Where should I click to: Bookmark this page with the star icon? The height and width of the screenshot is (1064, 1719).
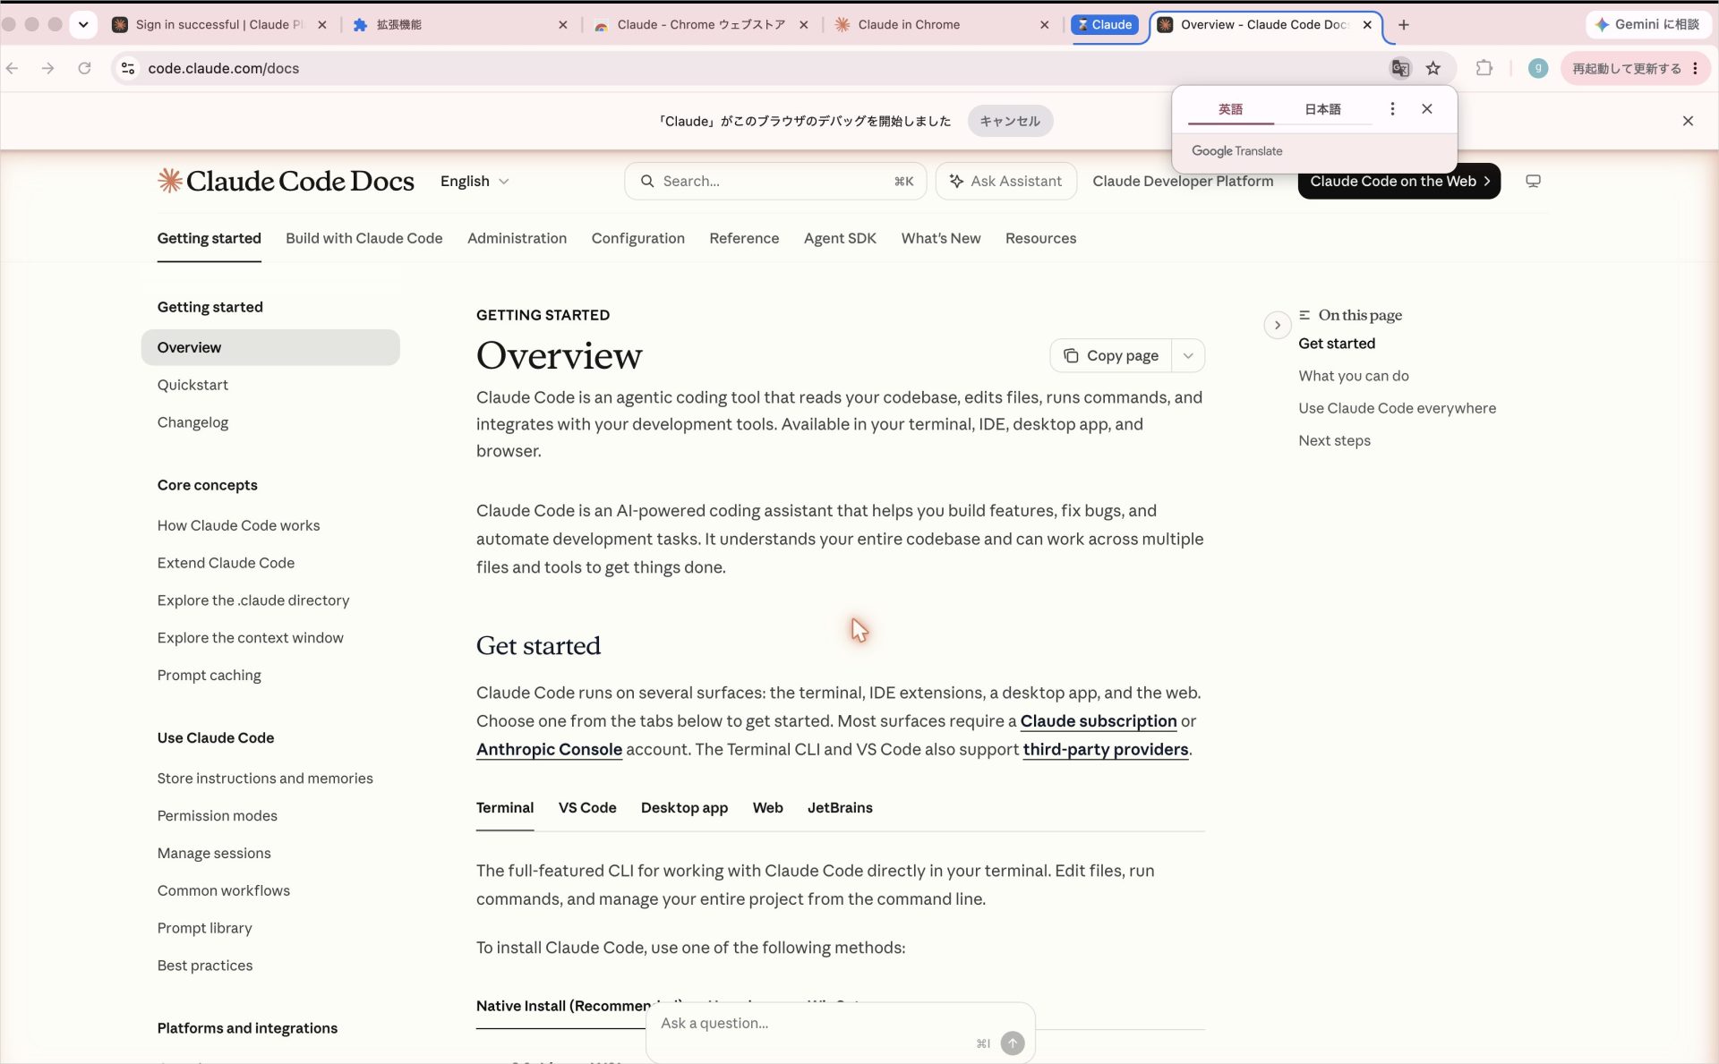coord(1433,68)
